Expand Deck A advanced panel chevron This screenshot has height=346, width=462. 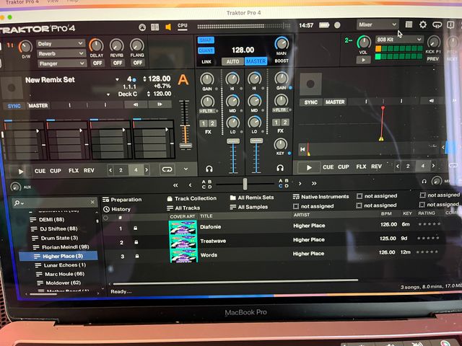coord(186,169)
